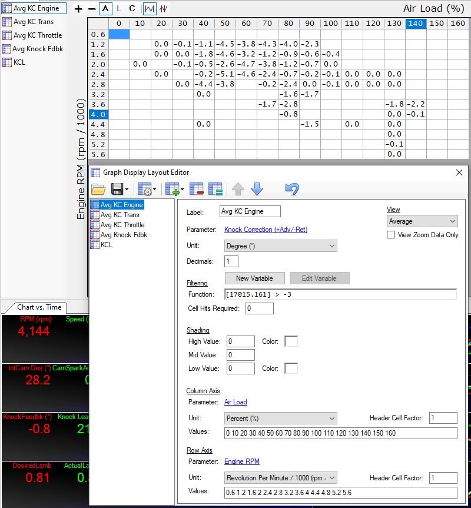Save the layout with the floppy disk icon
This screenshot has height=508, width=471.
(x=117, y=189)
